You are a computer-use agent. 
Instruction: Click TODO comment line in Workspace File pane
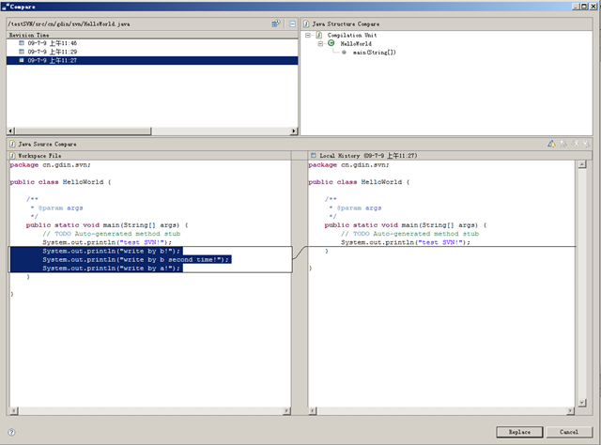[111, 234]
